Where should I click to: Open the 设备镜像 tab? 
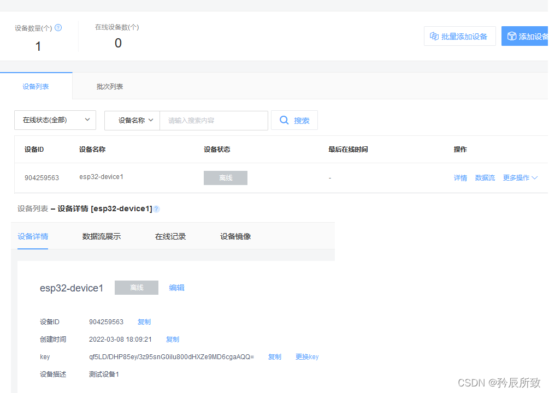[235, 236]
